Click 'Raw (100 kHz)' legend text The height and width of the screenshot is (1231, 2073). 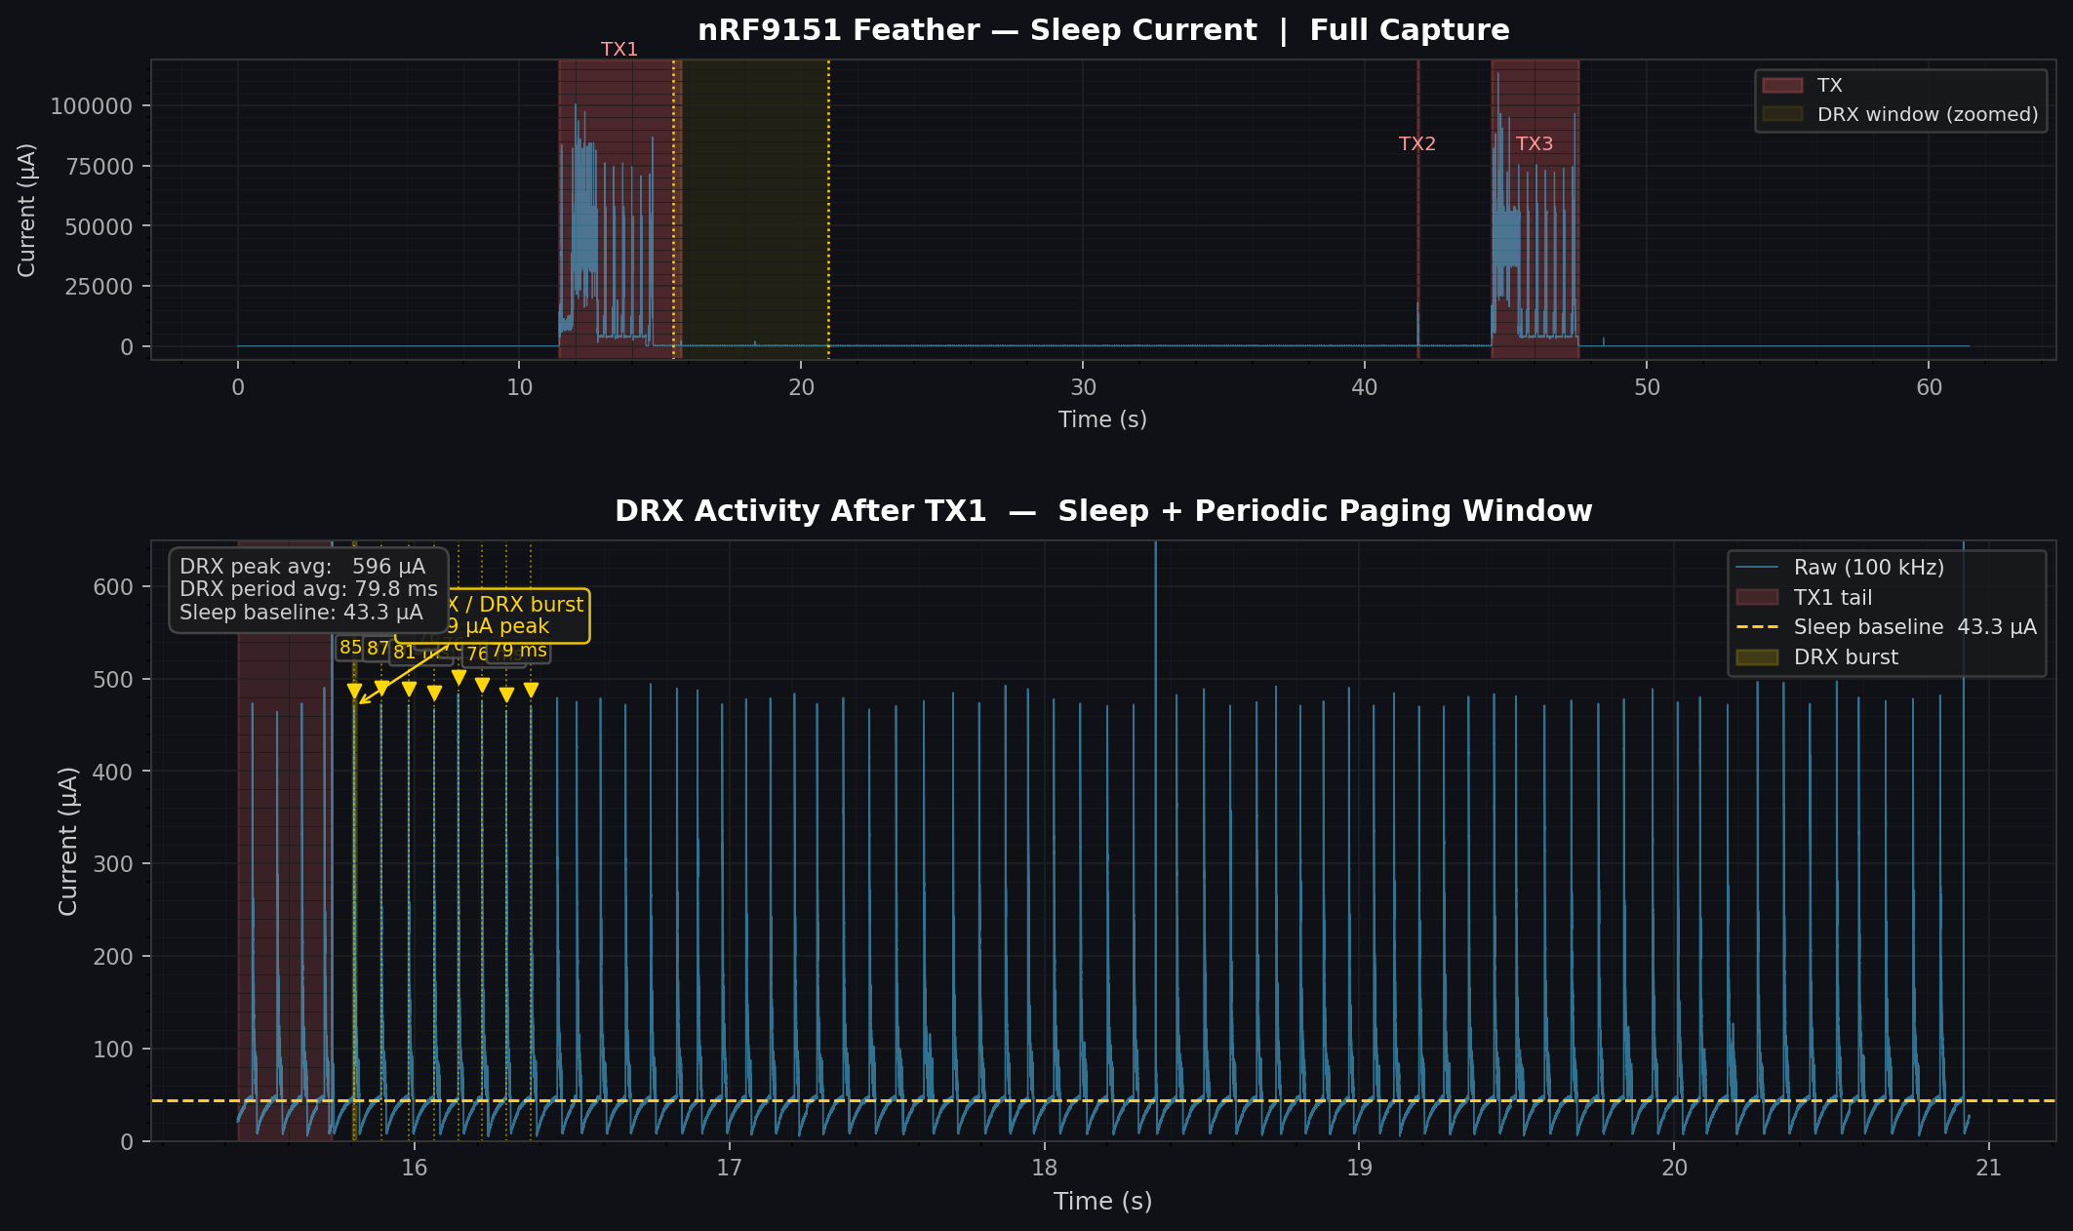pyautogui.click(x=1868, y=568)
